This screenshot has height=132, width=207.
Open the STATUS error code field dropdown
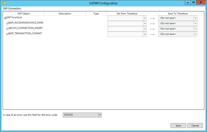click(x=100, y=115)
